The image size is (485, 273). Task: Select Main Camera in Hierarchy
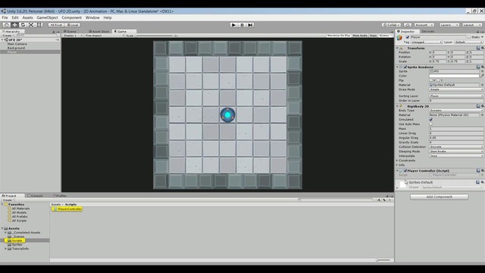tap(17, 44)
